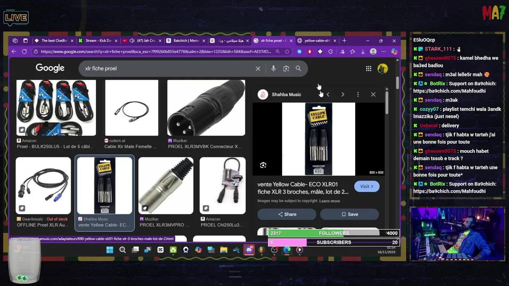The image size is (509, 286).
Task: Click the browser back arrow
Action: point(14,52)
